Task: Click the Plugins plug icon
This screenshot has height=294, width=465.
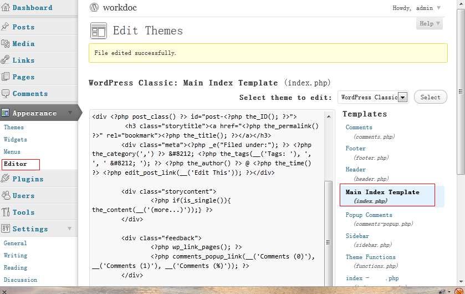Action: [6, 179]
